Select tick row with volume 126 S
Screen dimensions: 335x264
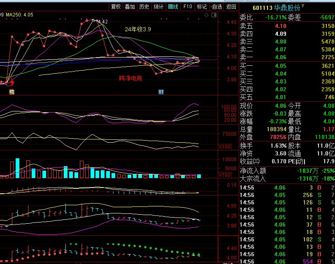pos(287,203)
